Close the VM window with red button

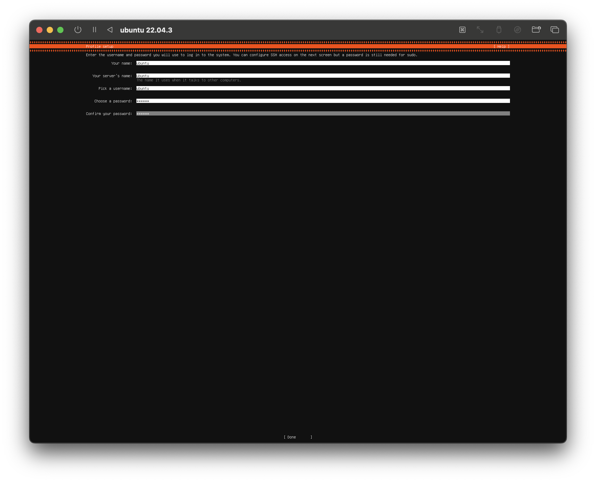point(39,30)
